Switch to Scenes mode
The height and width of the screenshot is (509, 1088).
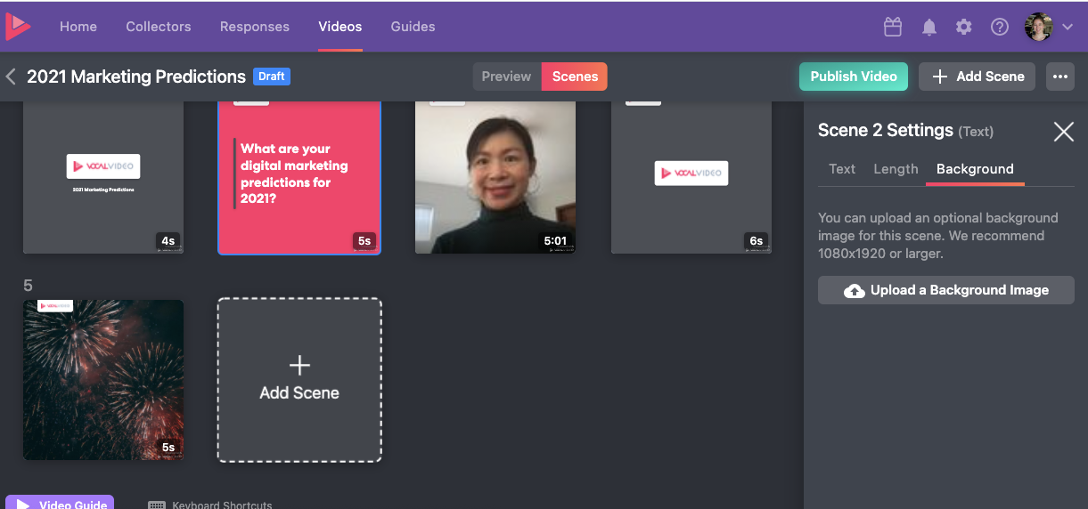pos(575,77)
